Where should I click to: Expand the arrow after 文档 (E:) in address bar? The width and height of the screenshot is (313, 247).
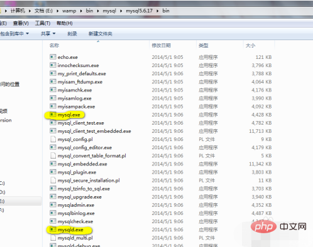(x=57, y=11)
